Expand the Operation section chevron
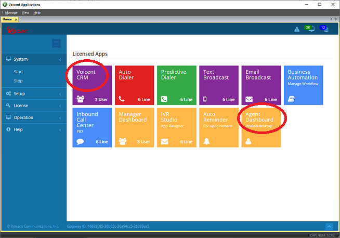 click(60, 118)
